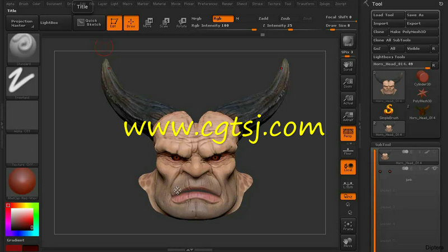Select the SimpleBrush tool
The image size is (448, 252).
click(389, 111)
